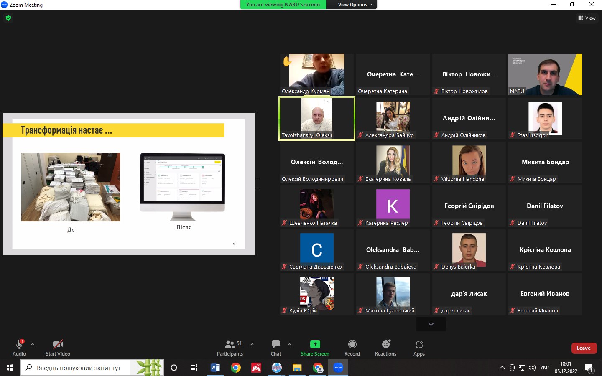Viewport: 602px width, 376px height.
Task: Select the NABU participant video tile
Action: pyautogui.click(x=545, y=74)
